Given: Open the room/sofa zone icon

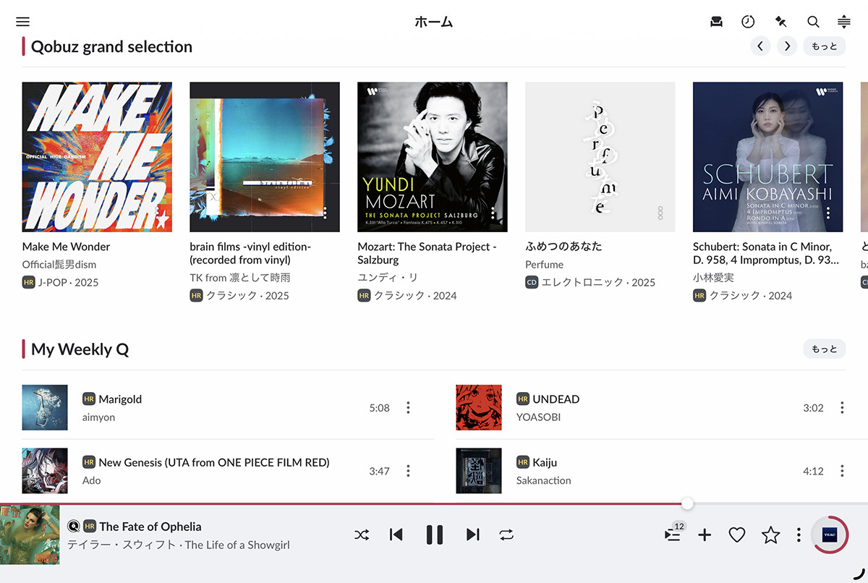Looking at the screenshot, I should tap(716, 22).
